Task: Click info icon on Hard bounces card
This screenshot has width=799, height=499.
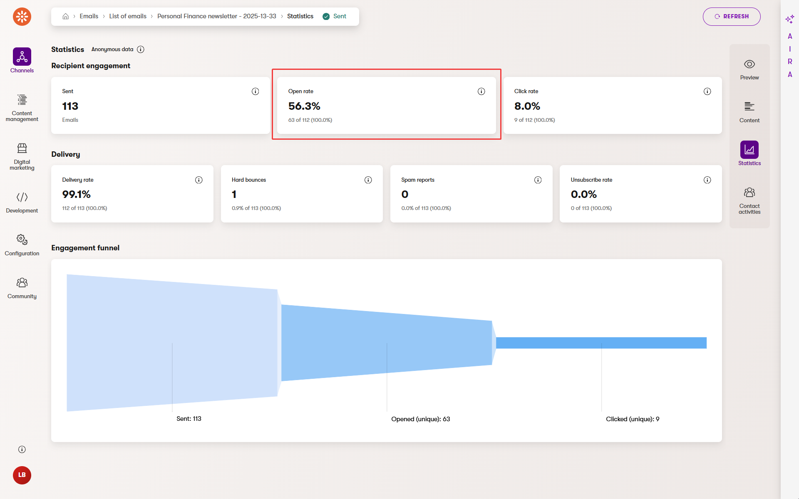Action: (x=368, y=180)
